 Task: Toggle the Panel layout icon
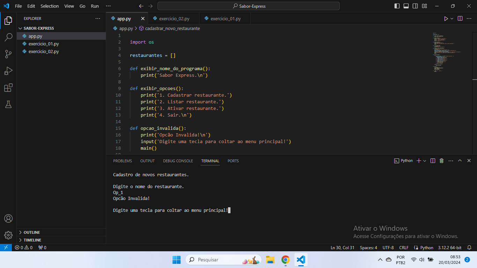(x=406, y=6)
